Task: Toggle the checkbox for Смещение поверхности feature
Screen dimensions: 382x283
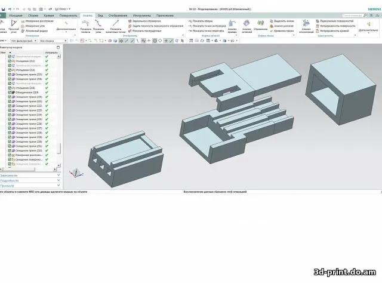Action: (x=10, y=159)
